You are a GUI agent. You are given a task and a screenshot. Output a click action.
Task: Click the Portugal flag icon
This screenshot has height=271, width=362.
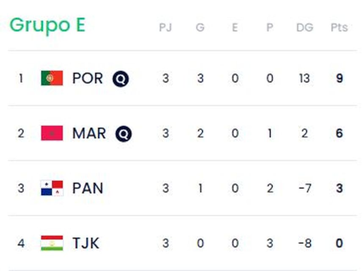52,78
